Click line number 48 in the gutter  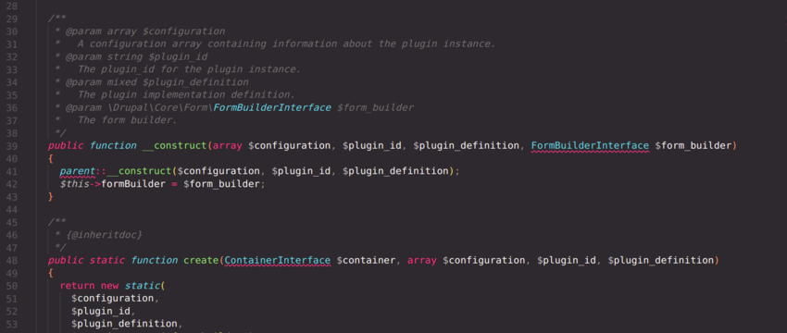(x=11, y=260)
